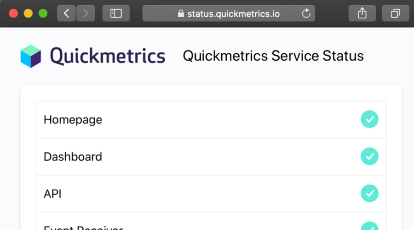Show all tabs overview icon

pyautogui.click(x=395, y=13)
